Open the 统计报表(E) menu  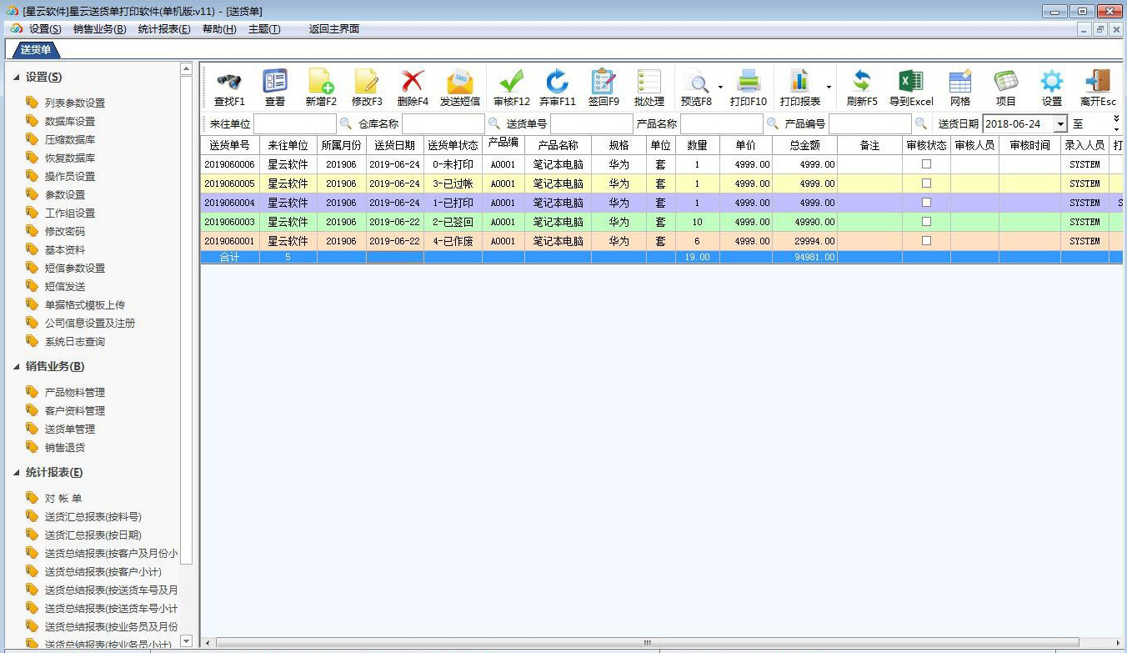164,29
